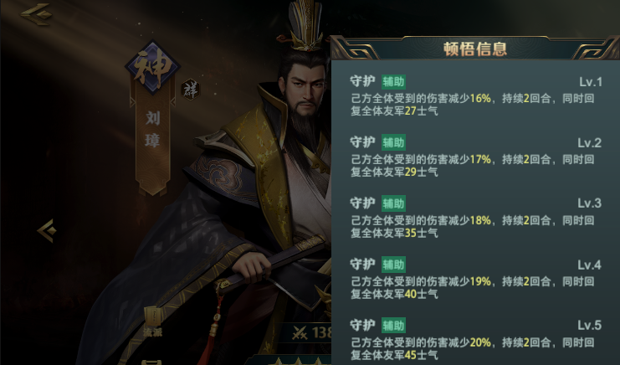Tap the small 群 hexagon badge
Screen dimensions: 620x365
click(190, 90)
